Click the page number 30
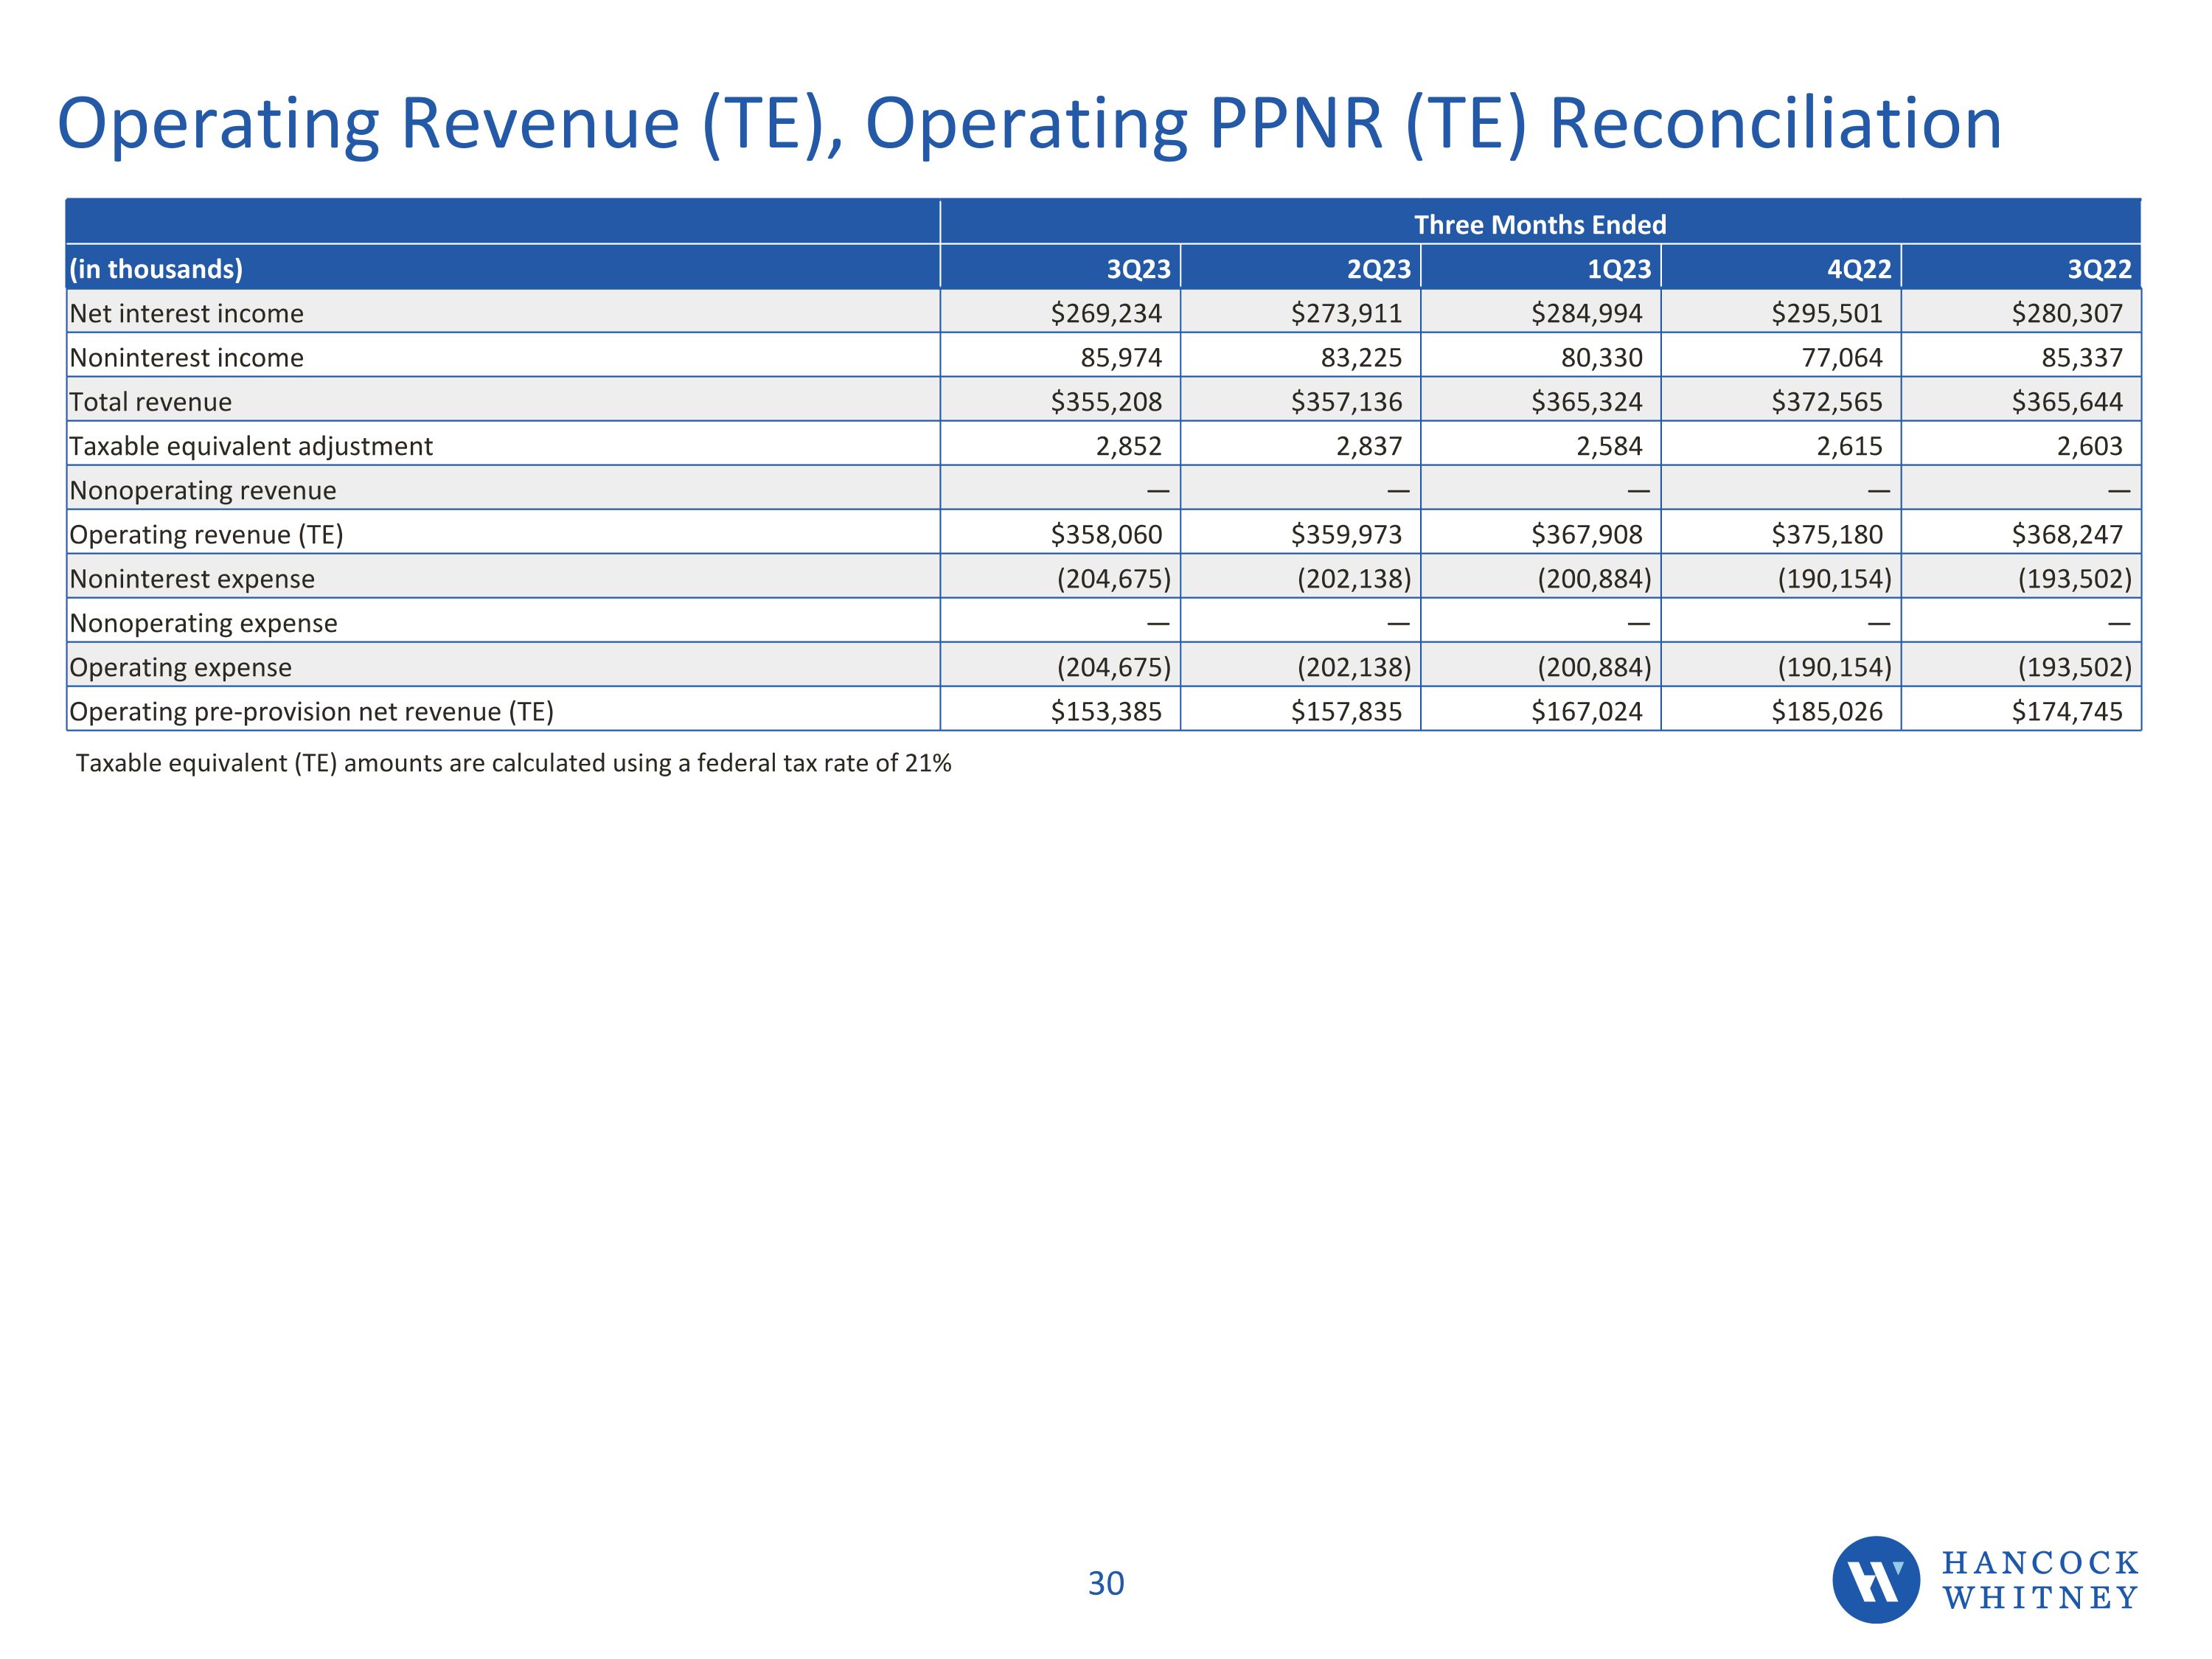The width and height of the screenshot is (2212, 1659). point(1106,1583)
